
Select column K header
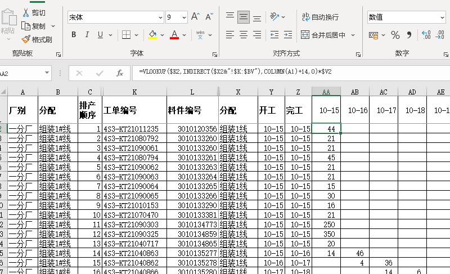pos(134,92)
